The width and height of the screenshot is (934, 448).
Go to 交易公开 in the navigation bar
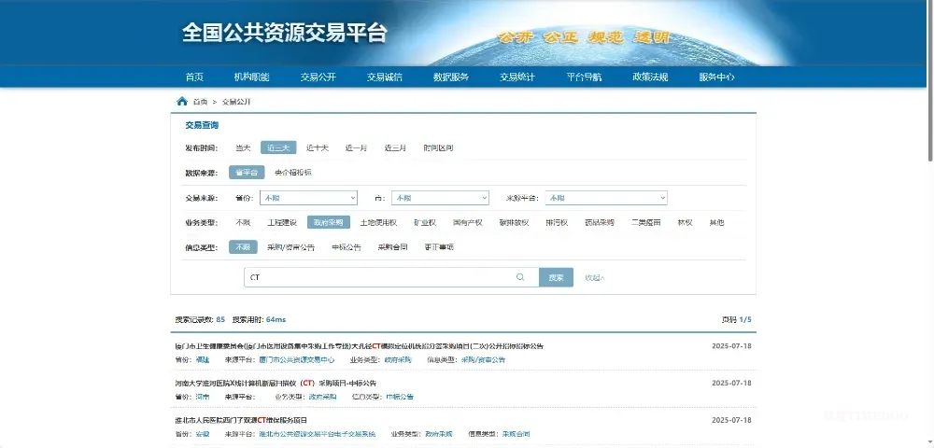point(318,77)
